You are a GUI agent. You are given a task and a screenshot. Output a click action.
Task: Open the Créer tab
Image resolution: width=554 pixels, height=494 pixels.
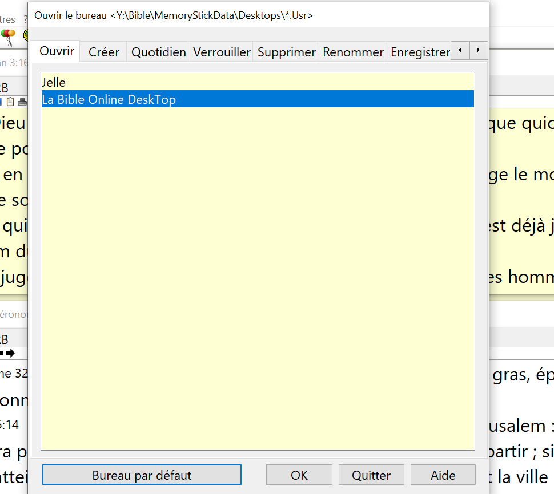(103, 52)
